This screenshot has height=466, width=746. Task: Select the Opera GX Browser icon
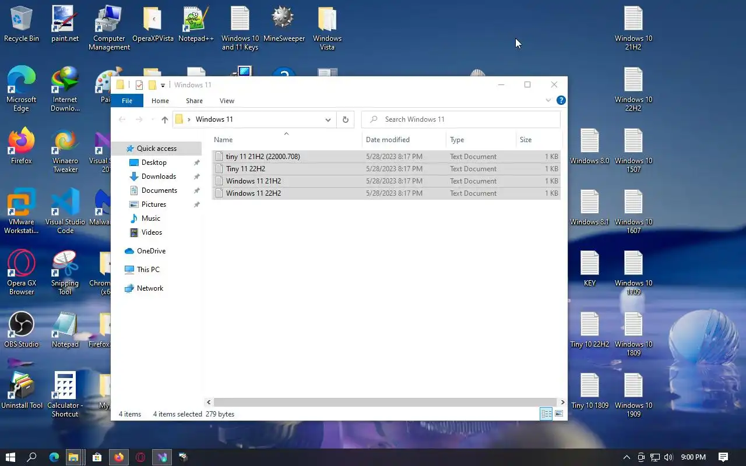22,272
